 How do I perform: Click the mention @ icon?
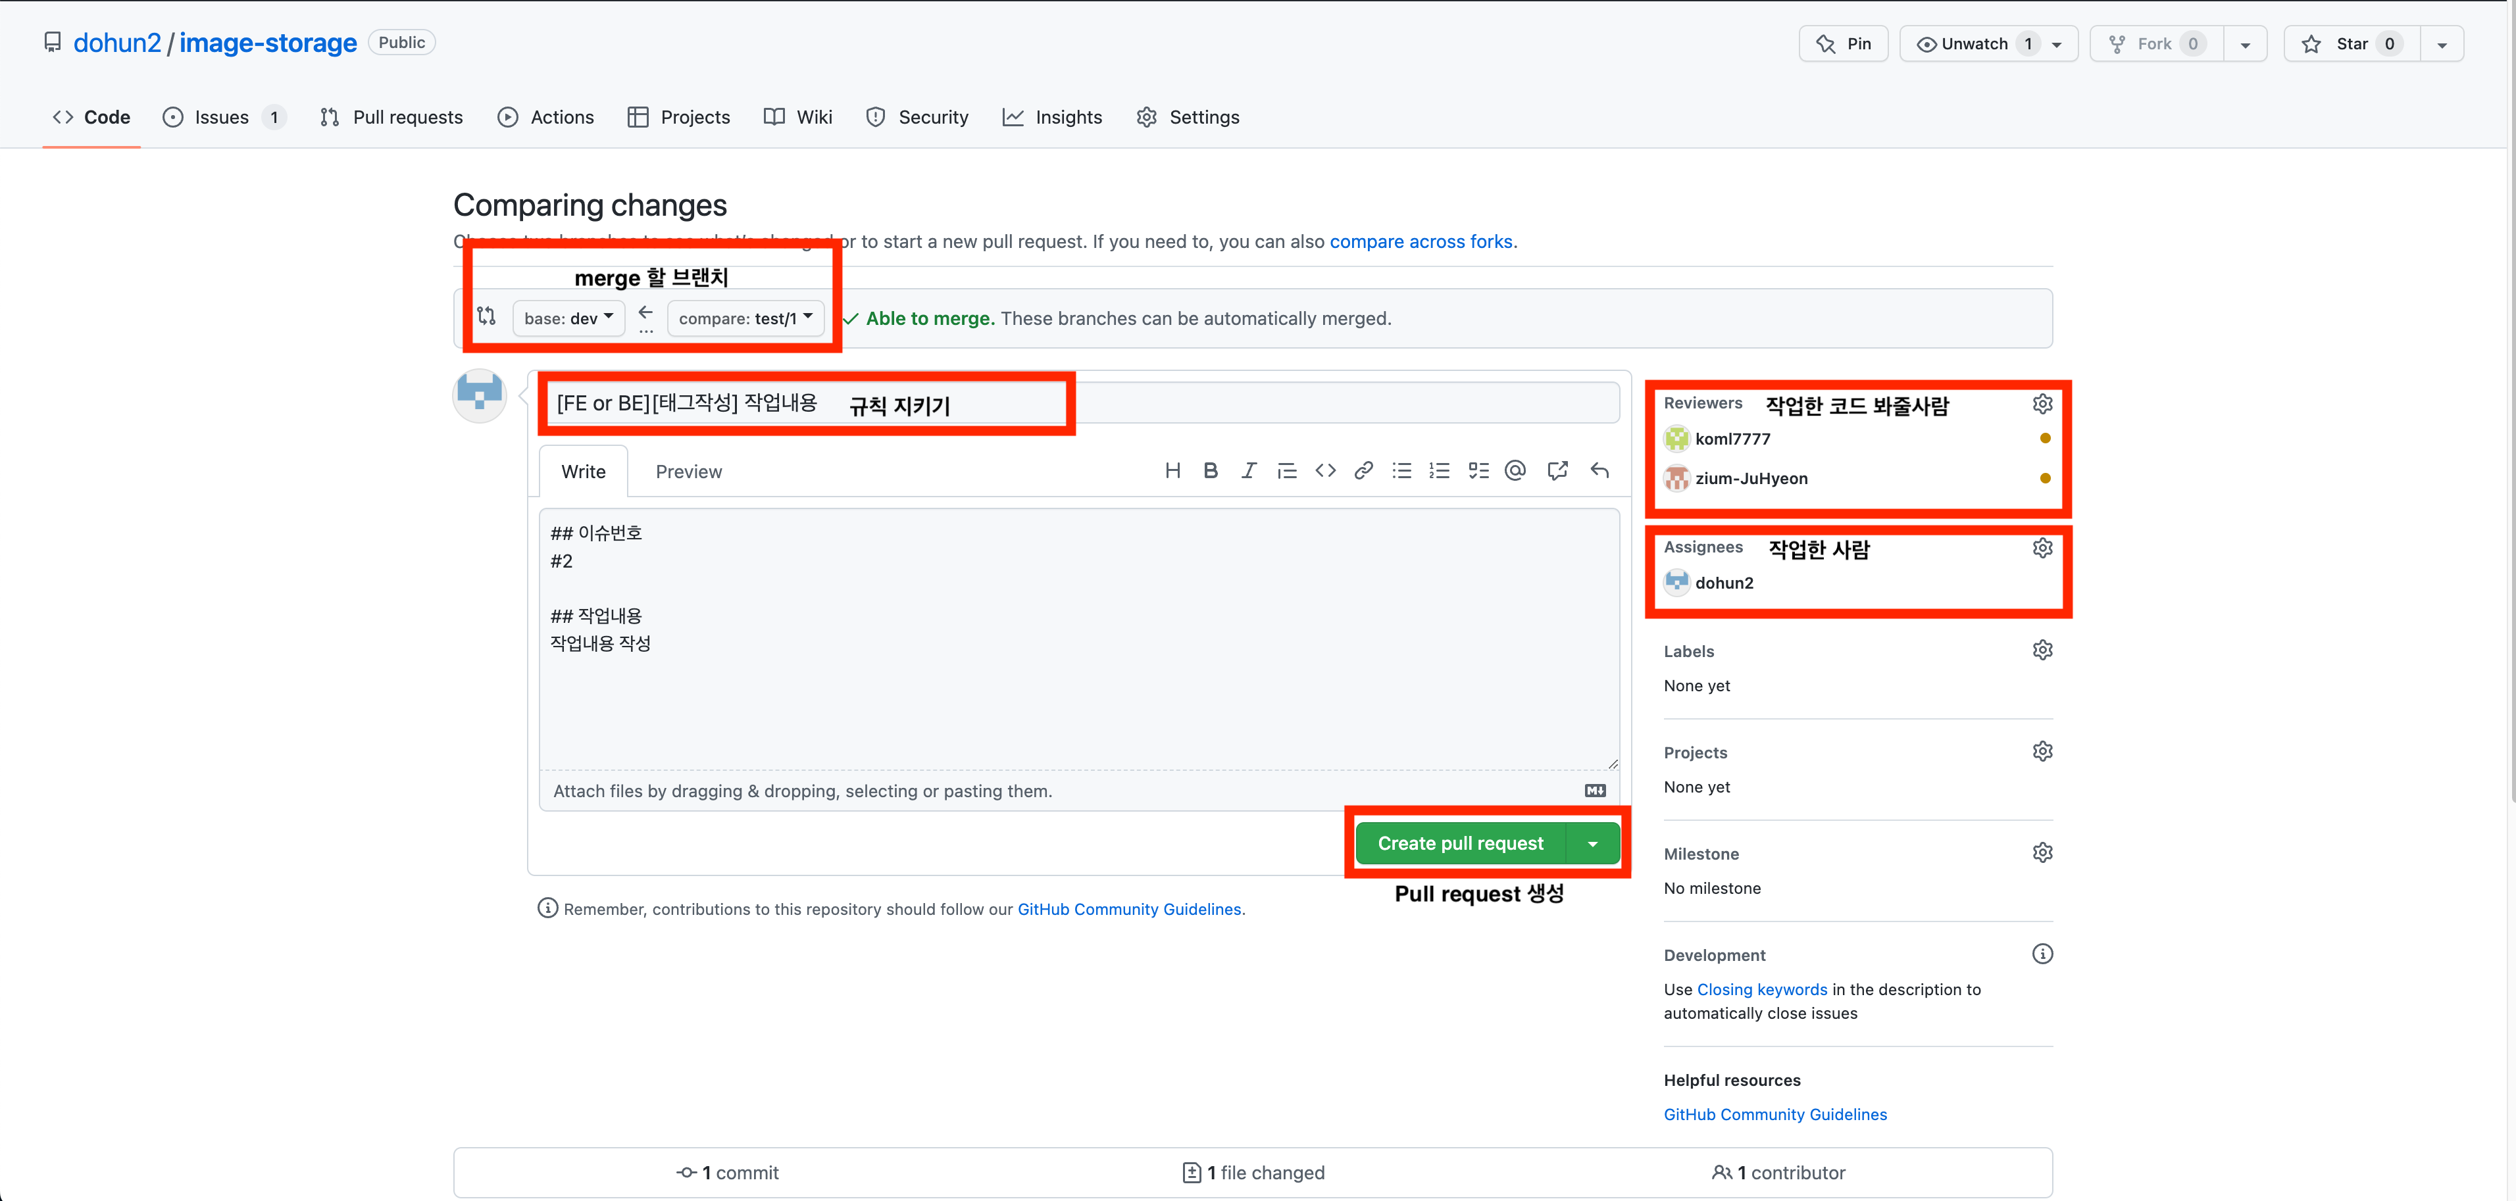pos(1515,471)
